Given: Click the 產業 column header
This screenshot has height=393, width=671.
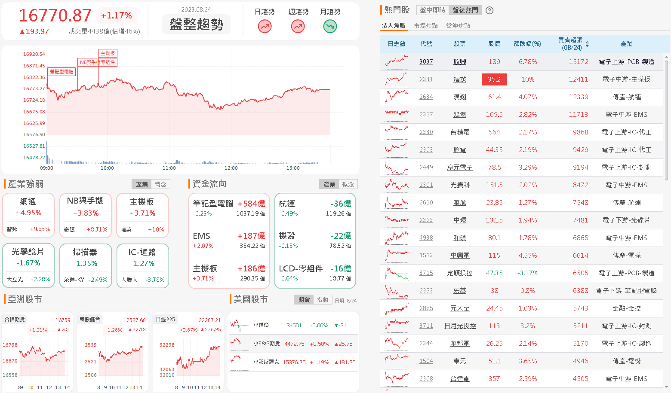Looking at the screenshot, I should pyautogui.click(x=626, y=44).
